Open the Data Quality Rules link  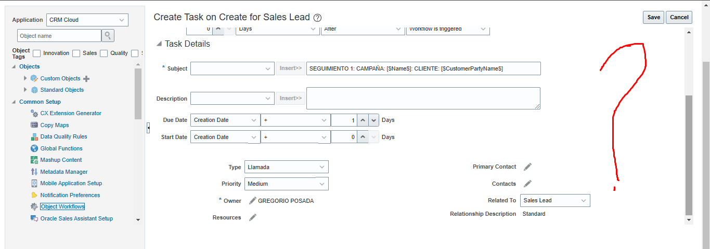(x=64, y=136)
